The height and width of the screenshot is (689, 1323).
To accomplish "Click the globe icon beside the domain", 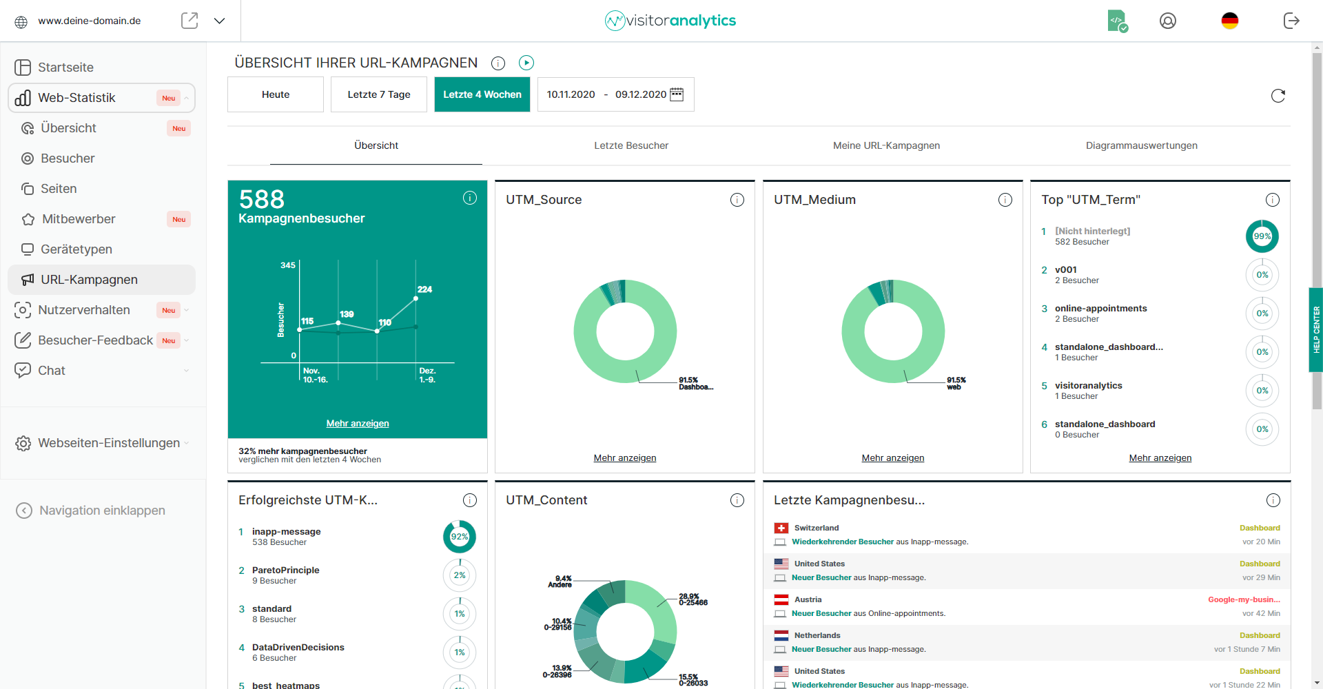I will (21, 22).
